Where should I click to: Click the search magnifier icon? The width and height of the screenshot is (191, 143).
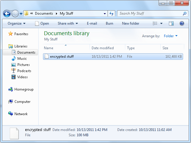pyautogui.click(x=185, y=13)
